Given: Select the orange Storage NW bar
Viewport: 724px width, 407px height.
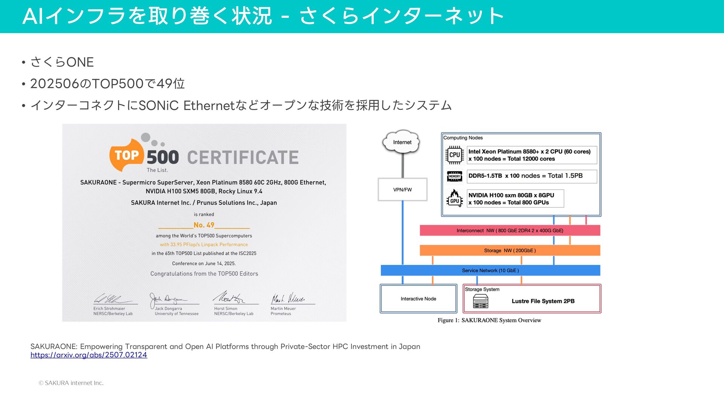Looking at the screenshot, I should pos(510,251).
